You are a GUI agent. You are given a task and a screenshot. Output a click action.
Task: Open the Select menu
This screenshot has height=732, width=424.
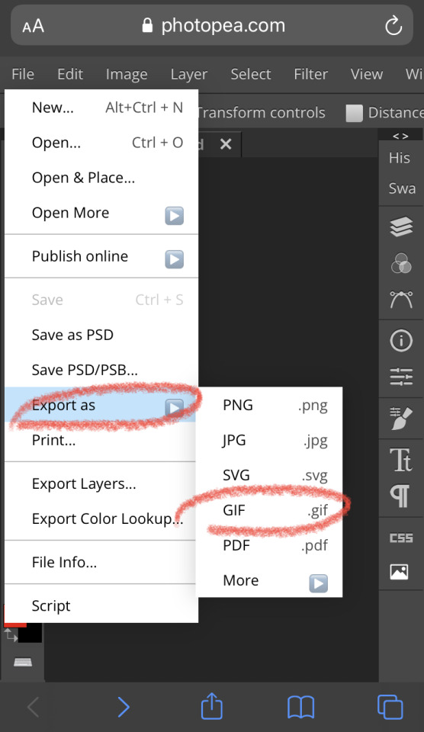click(x=251, y=74)
